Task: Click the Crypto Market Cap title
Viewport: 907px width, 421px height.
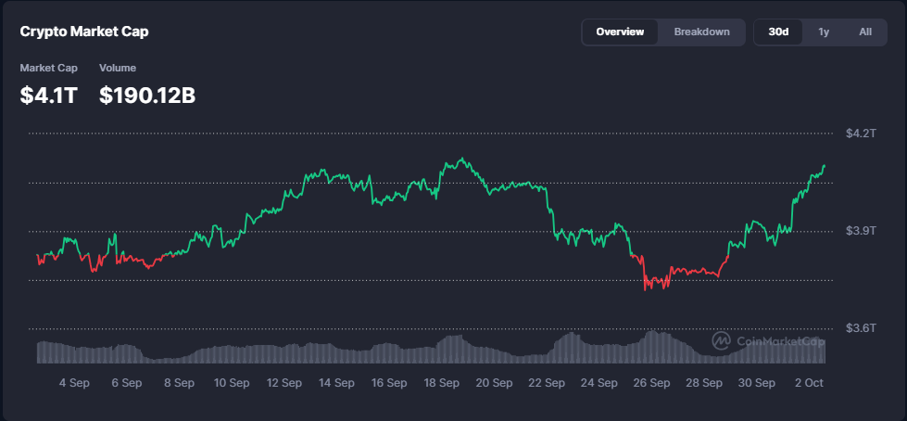Action: coord(84,32)
